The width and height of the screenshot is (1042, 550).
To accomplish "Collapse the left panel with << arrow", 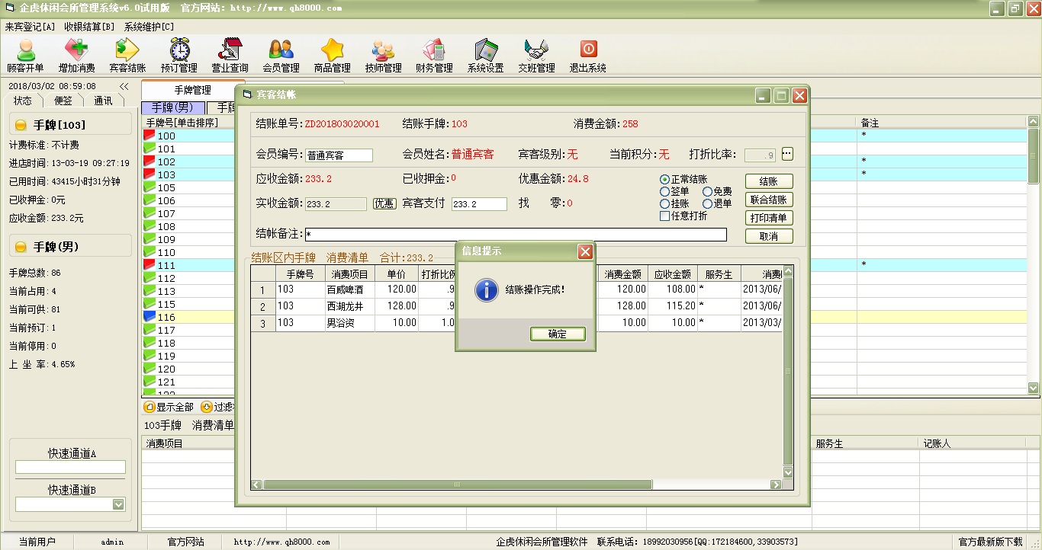I will click(x=124, y=87).
